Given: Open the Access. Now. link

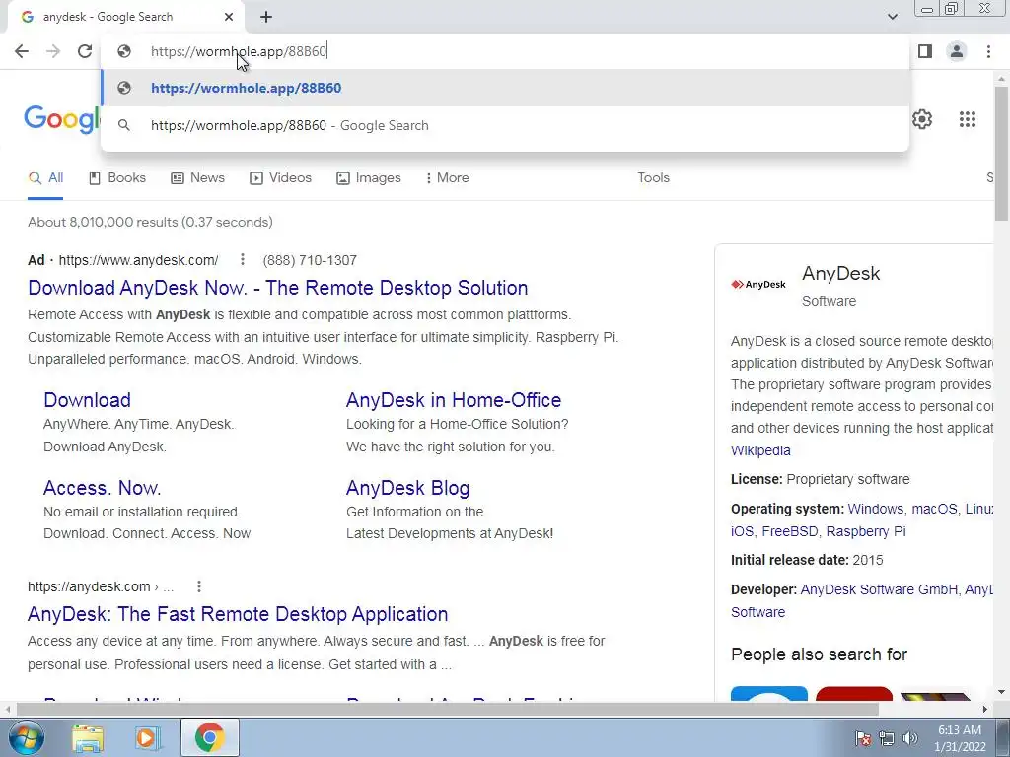Looking at the screenshot, I should (102, 488).
